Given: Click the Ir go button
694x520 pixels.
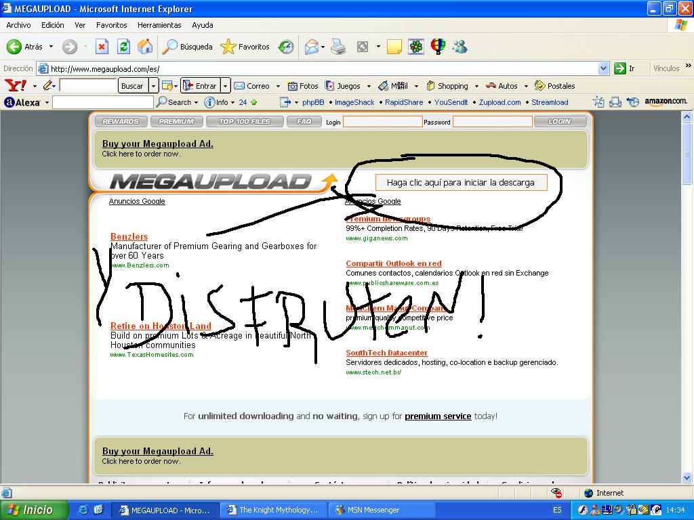Looking at the screenshot, I should (626, 68).
